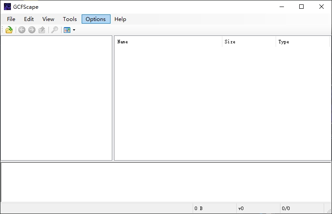Sort by the Name column header
The height and width of the screenshot is (214, 332).
168,42
